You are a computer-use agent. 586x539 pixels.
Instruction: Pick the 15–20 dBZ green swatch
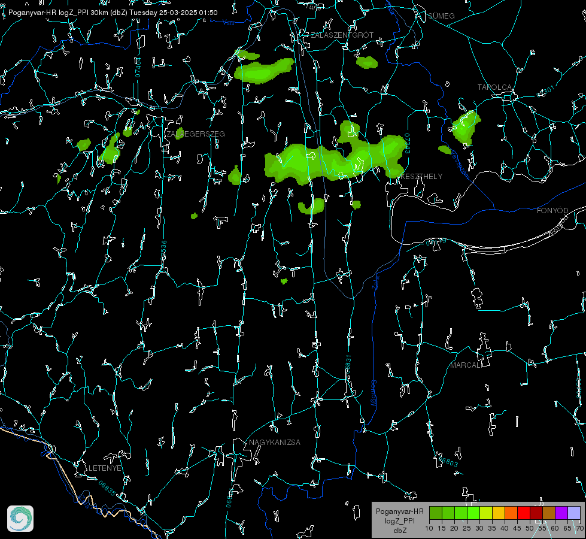(448, 513)
